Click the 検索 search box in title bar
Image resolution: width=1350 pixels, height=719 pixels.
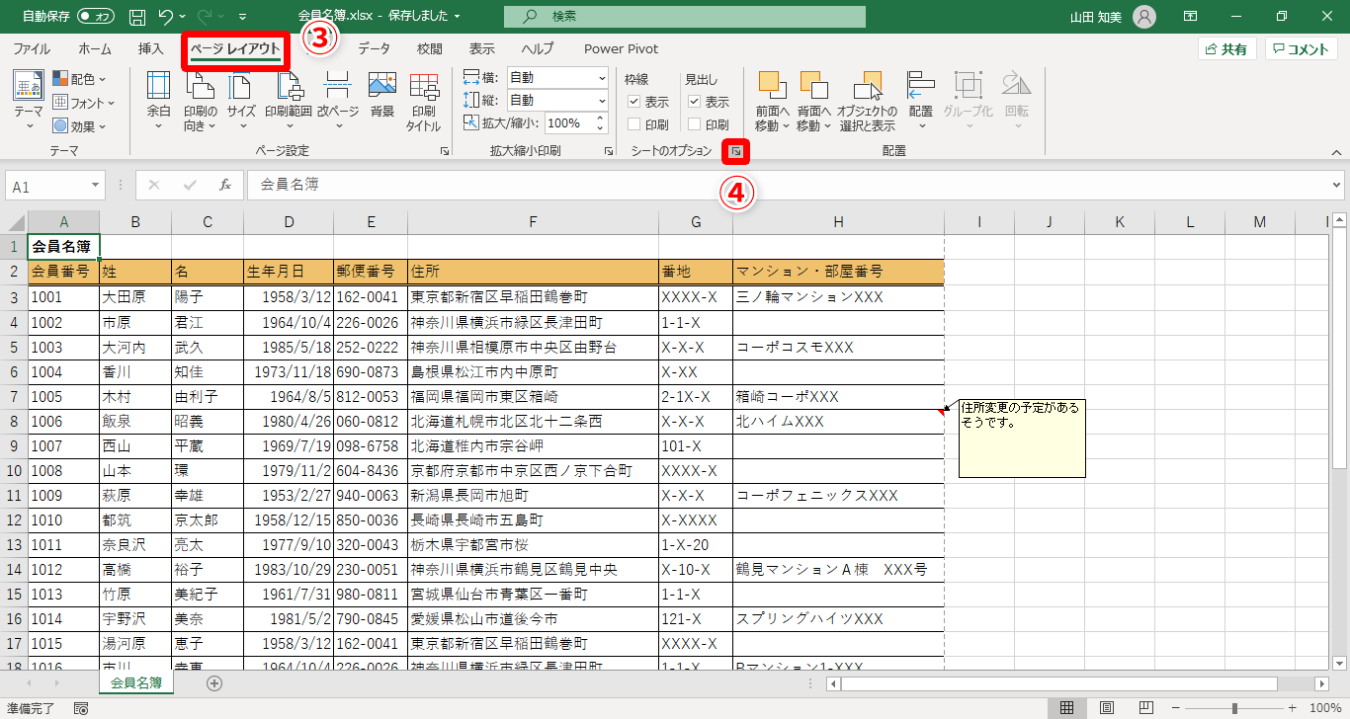coord(684,17)
